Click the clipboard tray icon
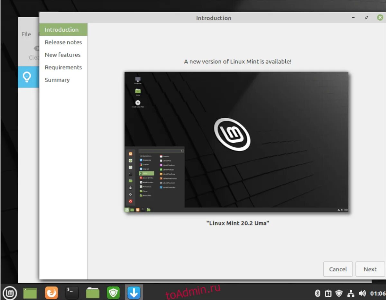This screenshot has height=300, width=386. coord(328,293)
